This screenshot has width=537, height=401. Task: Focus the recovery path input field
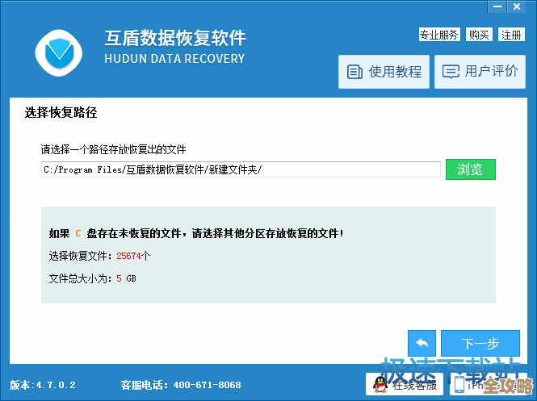(x=241, y=169)
